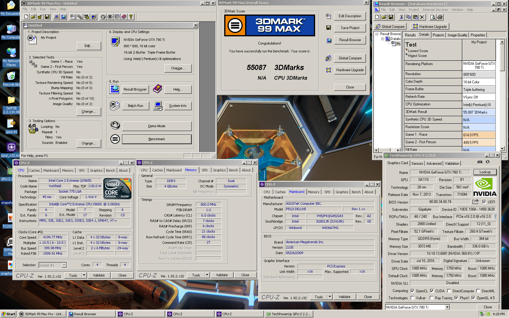Click Print icon in Result Browser toolbar
Image resolution: width=509 pixels, height=318 pixels.
coord(440,17)
